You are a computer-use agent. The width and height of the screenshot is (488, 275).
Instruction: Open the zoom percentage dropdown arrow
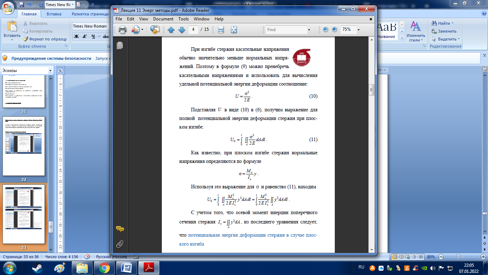tap(358, 30)
